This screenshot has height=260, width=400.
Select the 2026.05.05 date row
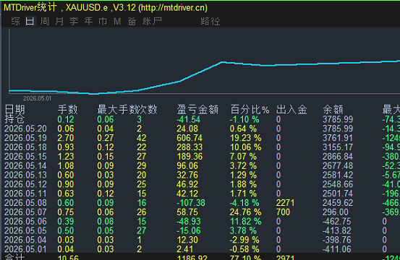[25, 230]
